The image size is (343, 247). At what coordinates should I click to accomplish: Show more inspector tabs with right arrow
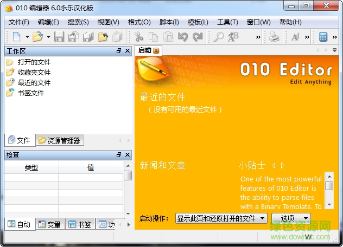pos(129,224)
